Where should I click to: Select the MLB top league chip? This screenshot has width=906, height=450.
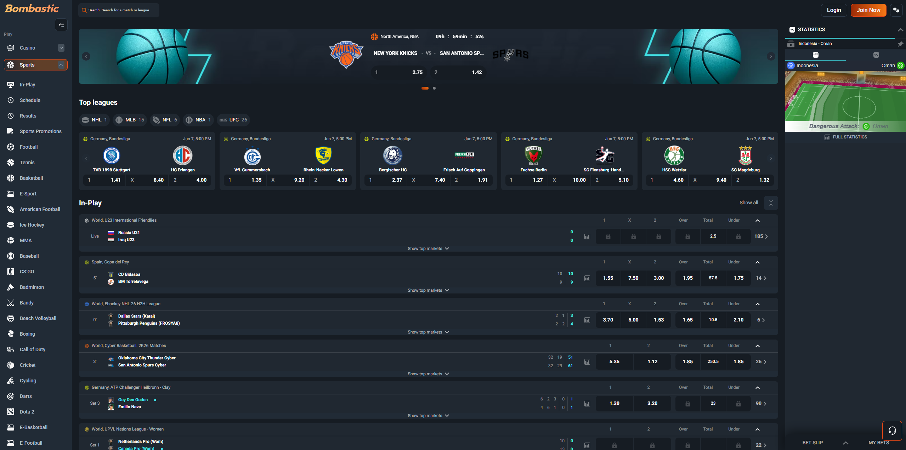130,120
